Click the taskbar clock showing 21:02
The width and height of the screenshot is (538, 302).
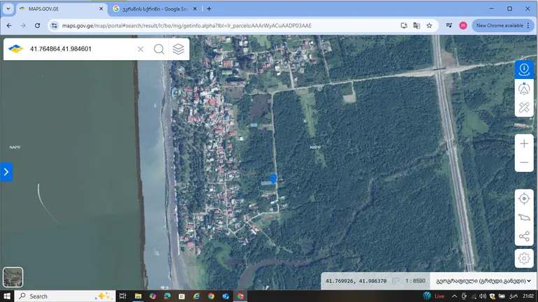pyautogui.click(x=528, y=296)
